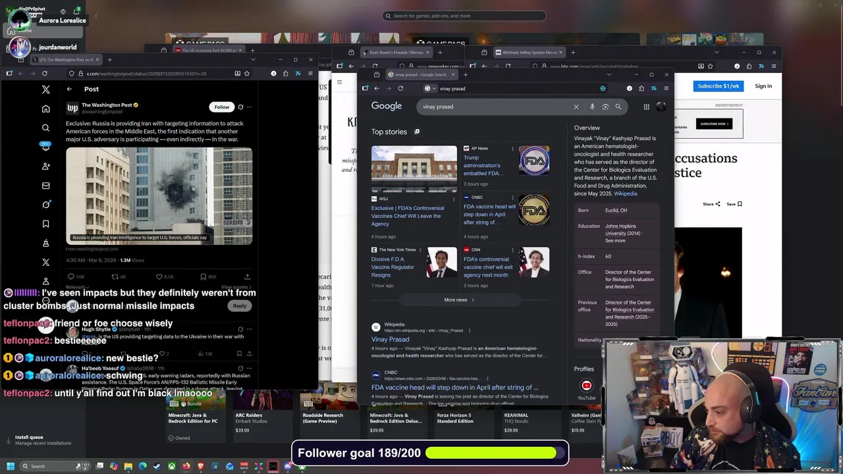Screen dimensions: 843x474
Task: Open the Google account avatar
Action: tap(661, 107)
